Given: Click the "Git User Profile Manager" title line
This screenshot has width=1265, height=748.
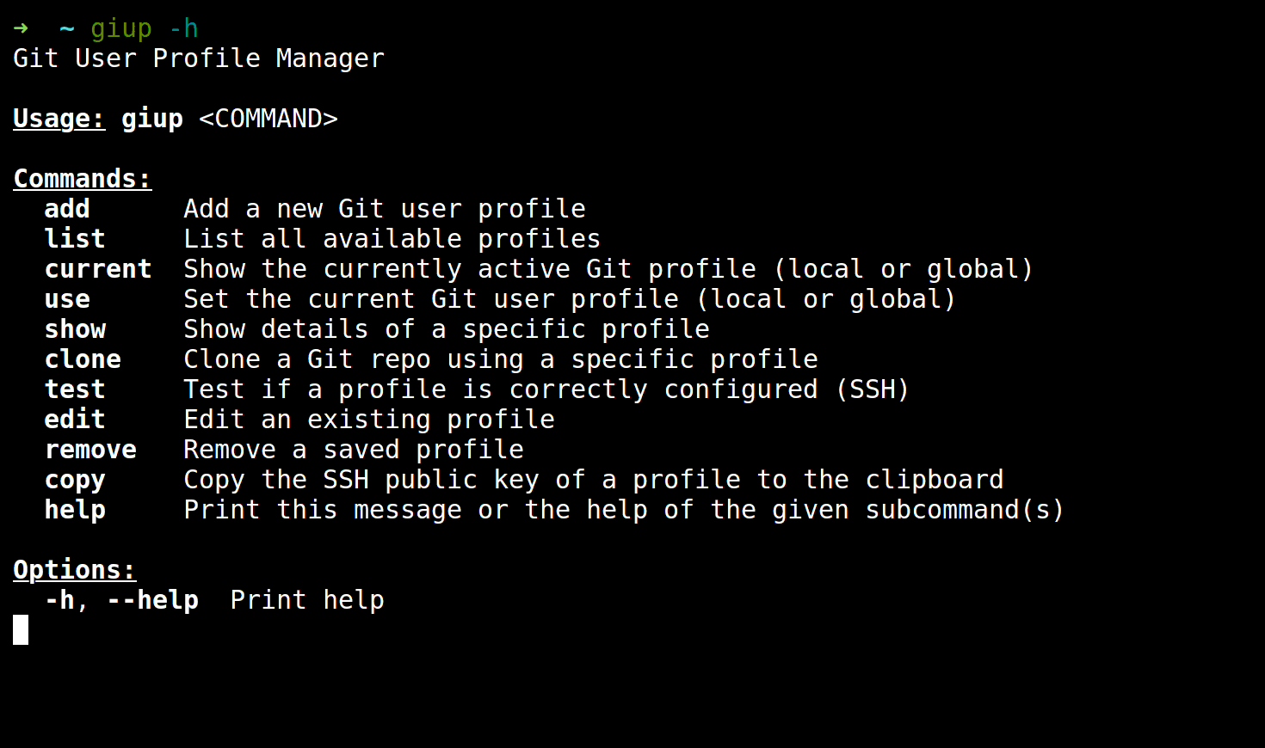Looking at the screenshot, I should click(198, 58).
